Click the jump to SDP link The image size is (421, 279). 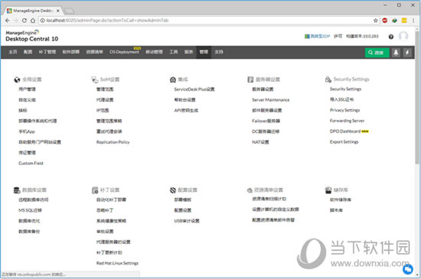point(317,36)
